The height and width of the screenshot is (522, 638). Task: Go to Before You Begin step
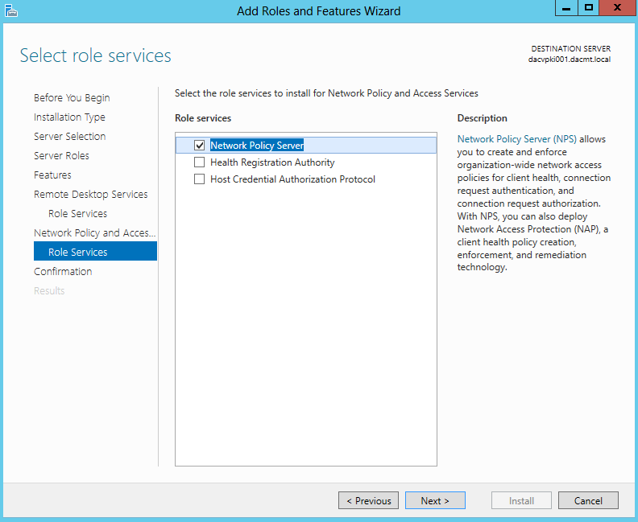[72, 98]
